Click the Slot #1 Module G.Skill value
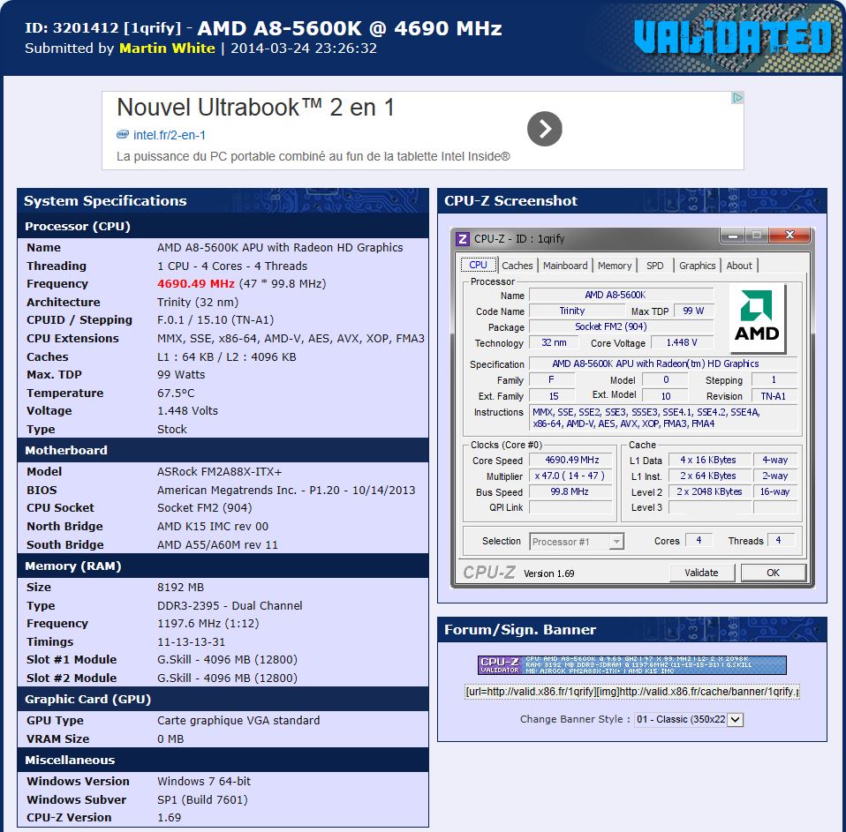 227,659
